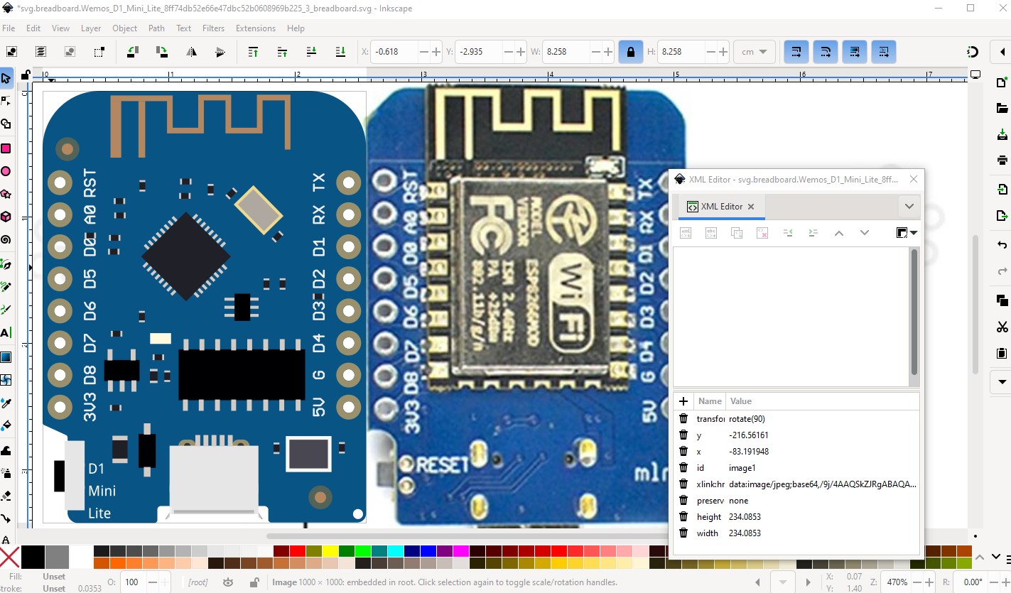
Task: Open the cm units dropdown
Action: [754, 52]
